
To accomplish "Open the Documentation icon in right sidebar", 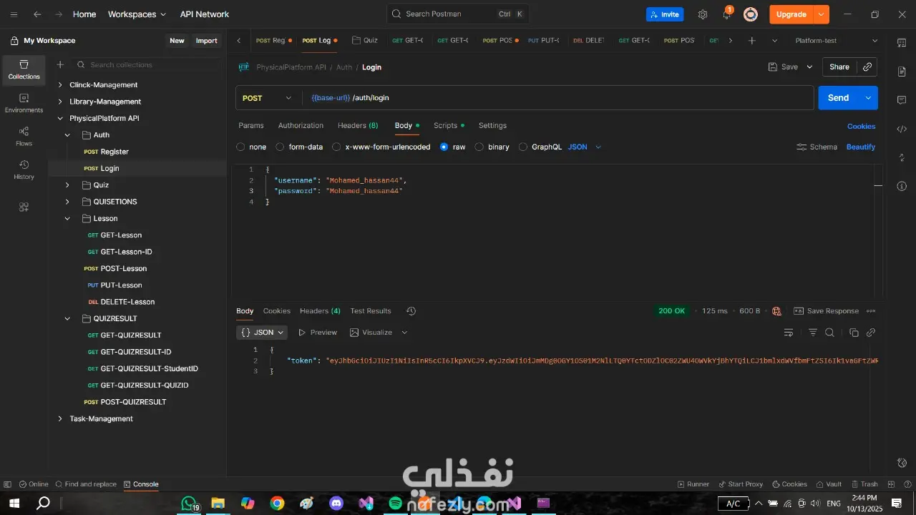I will pyautogui.click(x=902, y=72).
